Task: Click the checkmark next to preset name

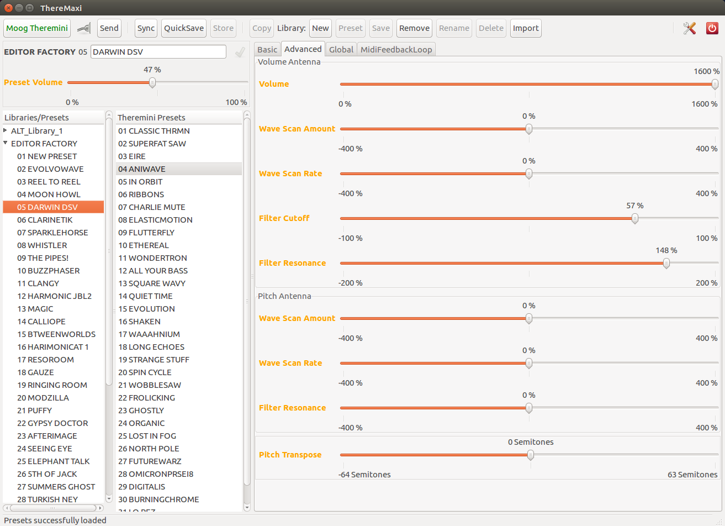Action: 240,52
